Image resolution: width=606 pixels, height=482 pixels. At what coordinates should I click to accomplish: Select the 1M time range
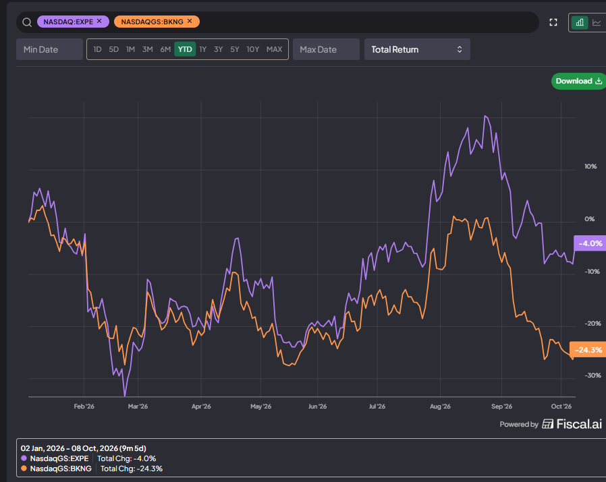[131, 49]
